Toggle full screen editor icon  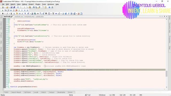tap(52, 7)
